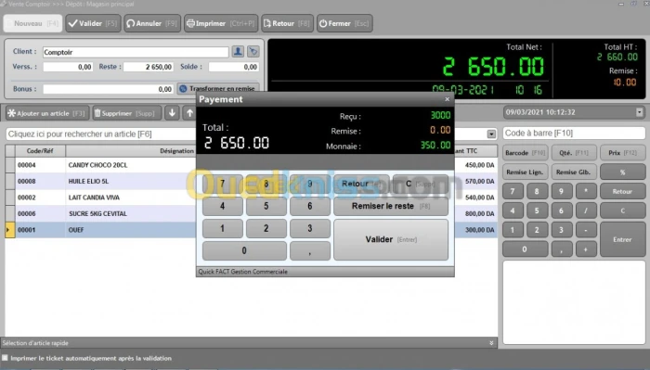Click the article search field [F6]
The image size is (650, 370).
coord(100,134)
